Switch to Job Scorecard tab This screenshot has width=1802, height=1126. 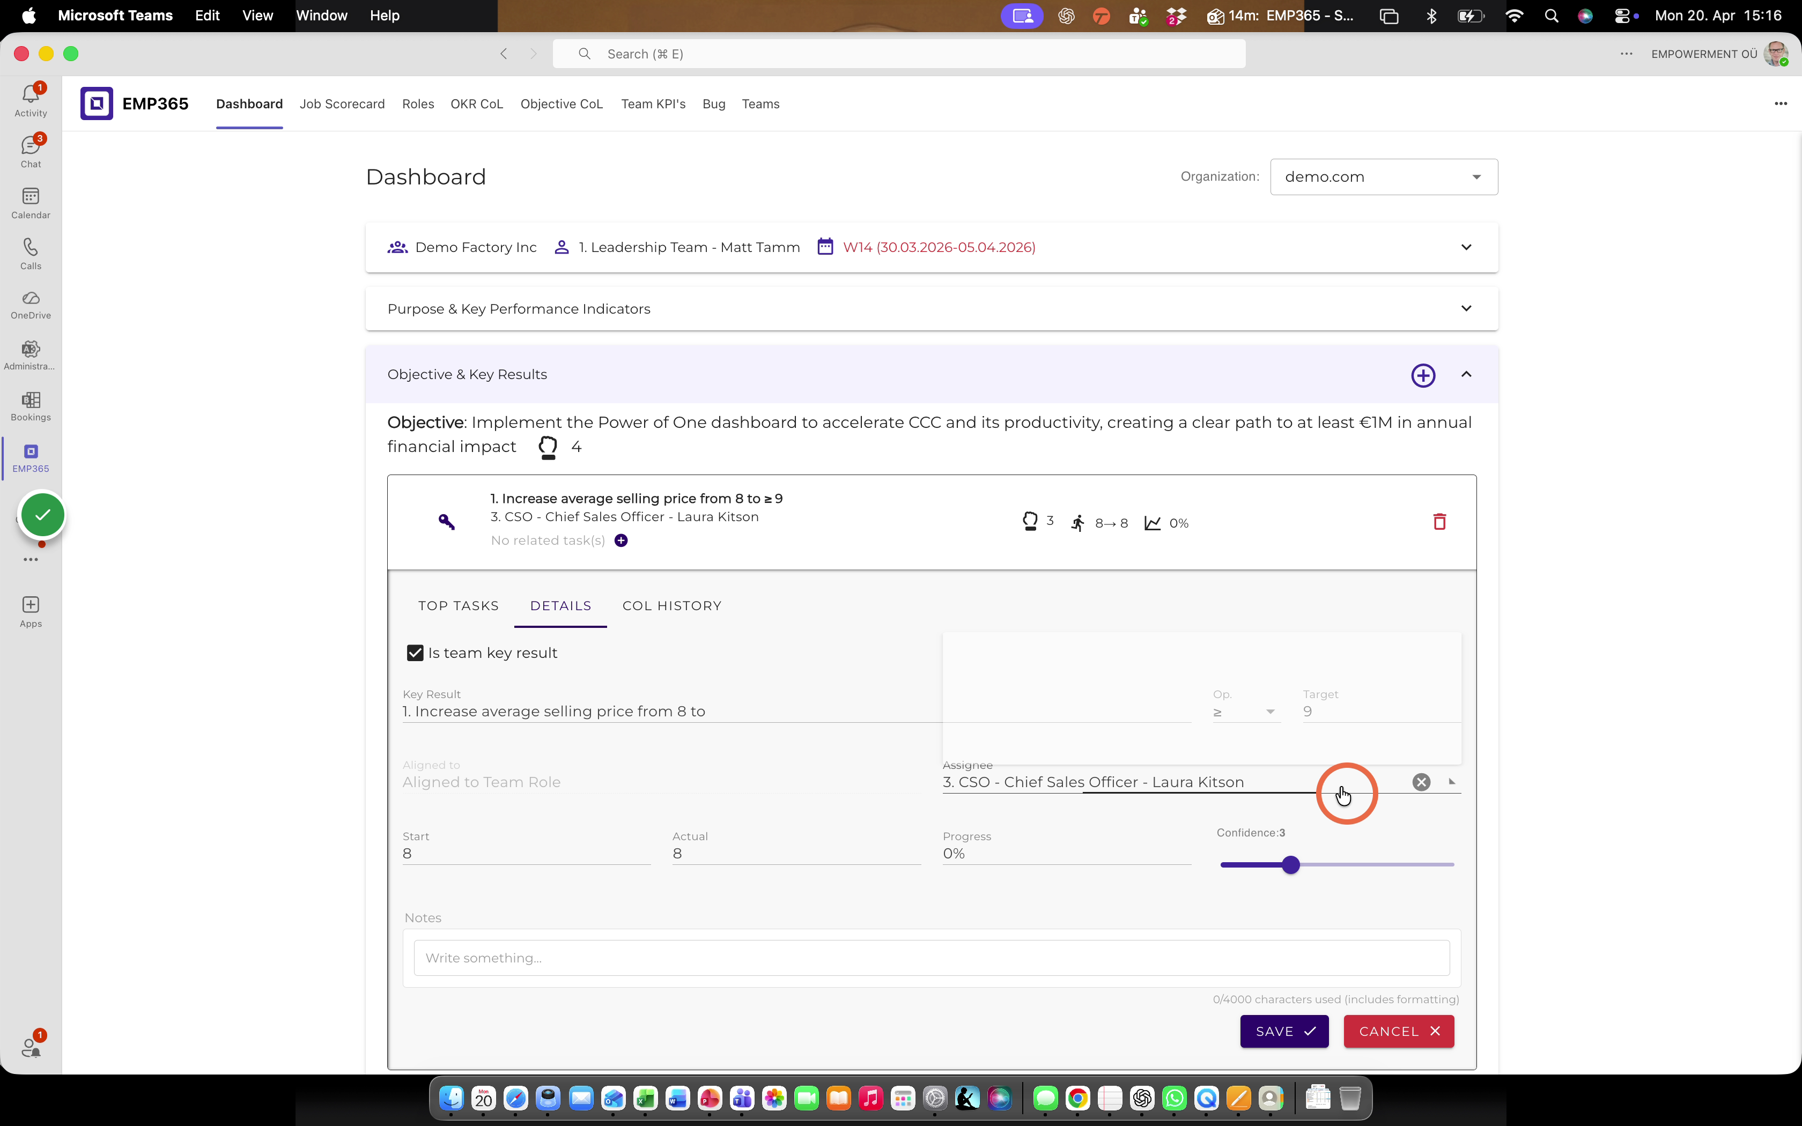342,104
